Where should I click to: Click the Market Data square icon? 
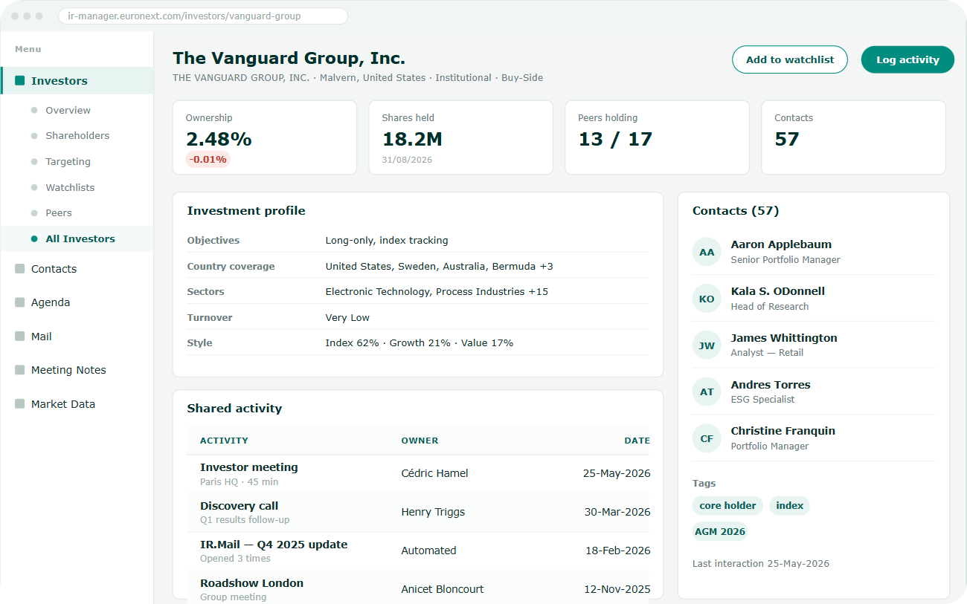(20, 404)
